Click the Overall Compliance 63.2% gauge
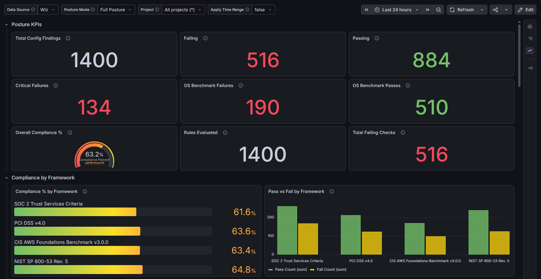Image resolution: width=541 pixels, height=279 pixels. (x=94, y=155)
